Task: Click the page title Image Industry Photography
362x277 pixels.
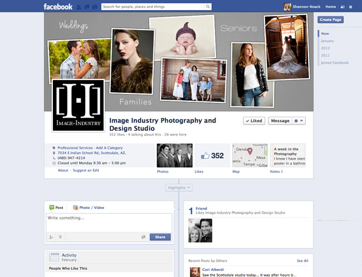Action: [x=163, y=124]
